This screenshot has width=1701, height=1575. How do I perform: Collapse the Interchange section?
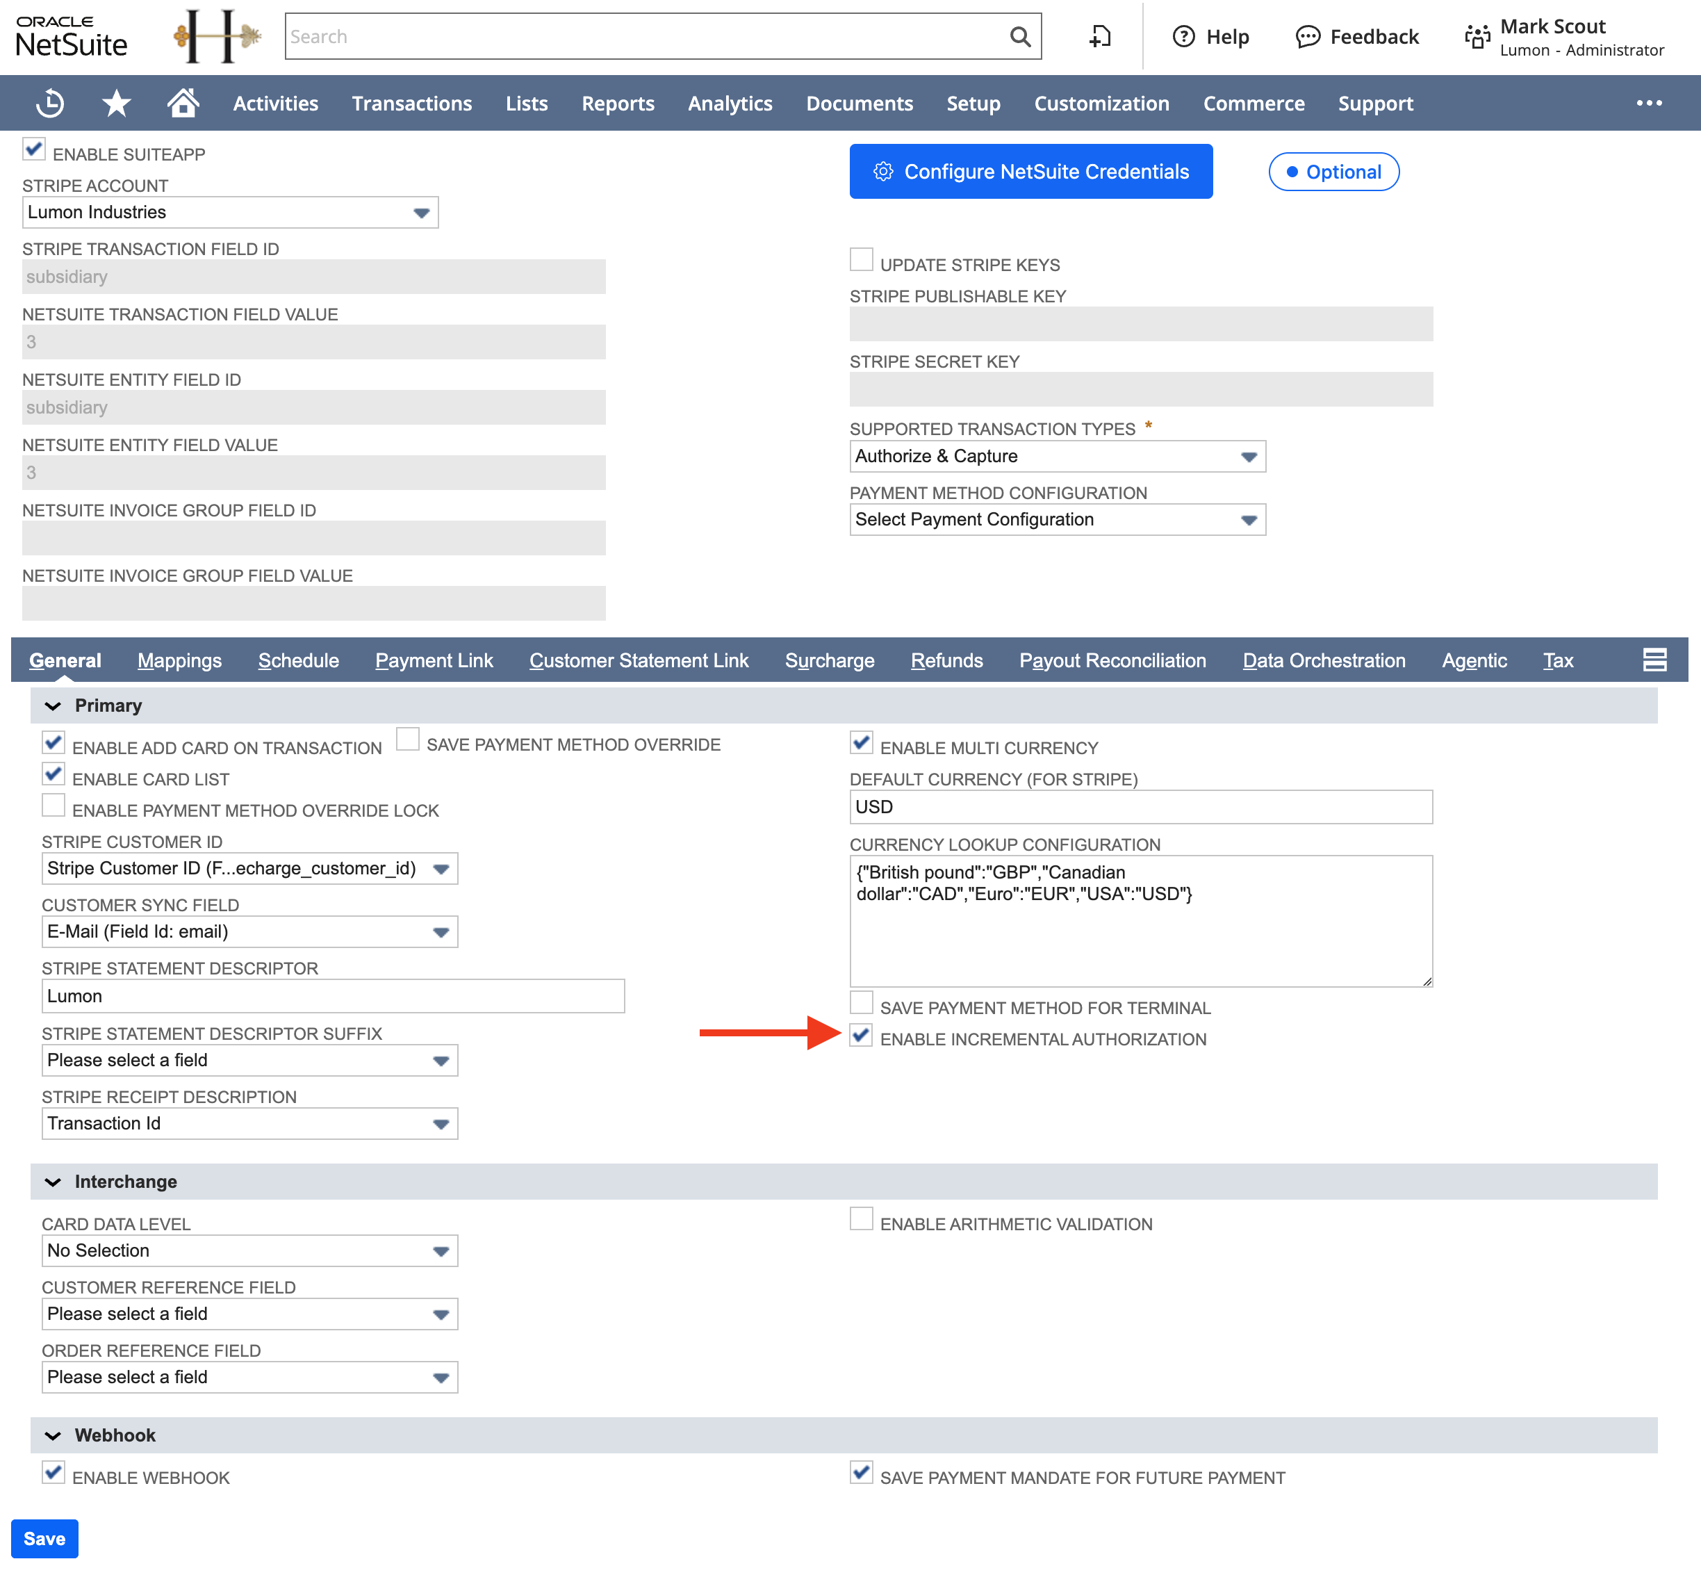[x=53, y=1182]
